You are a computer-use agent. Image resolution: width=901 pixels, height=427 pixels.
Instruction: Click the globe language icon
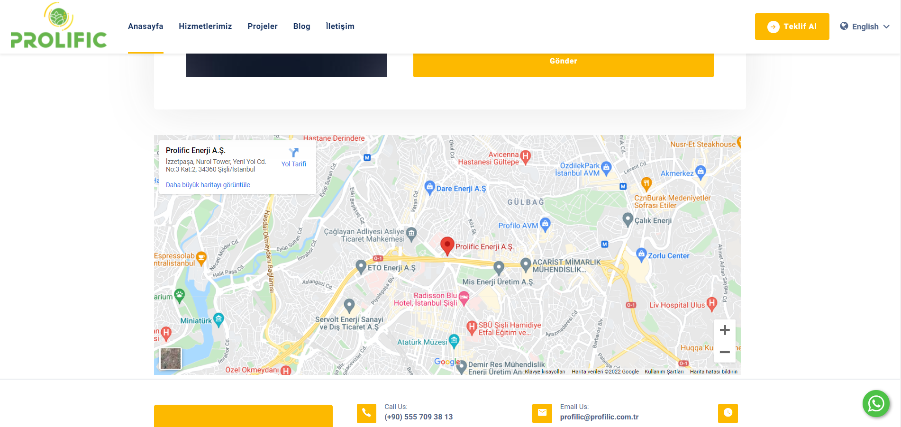click(x=844, y=26)
